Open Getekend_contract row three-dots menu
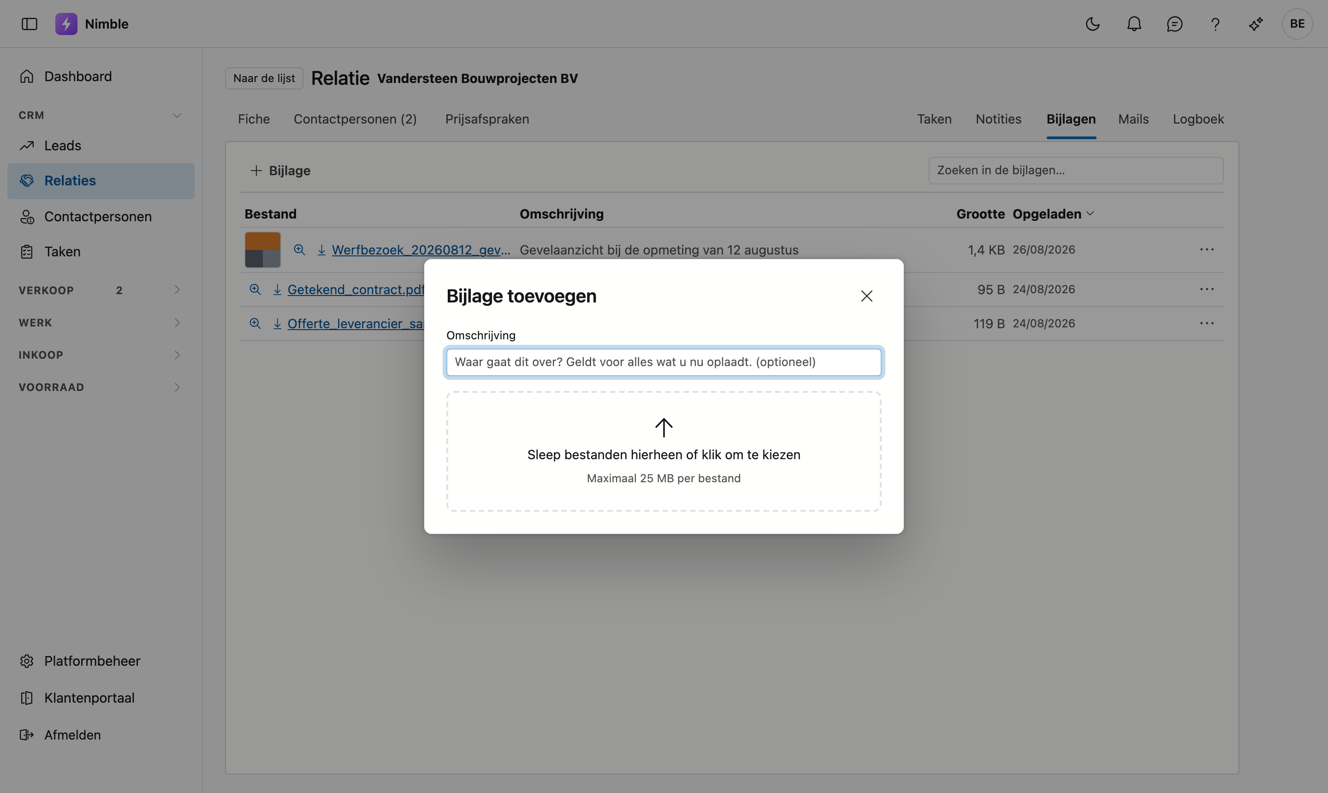1328x793 pixels. 1207,289
